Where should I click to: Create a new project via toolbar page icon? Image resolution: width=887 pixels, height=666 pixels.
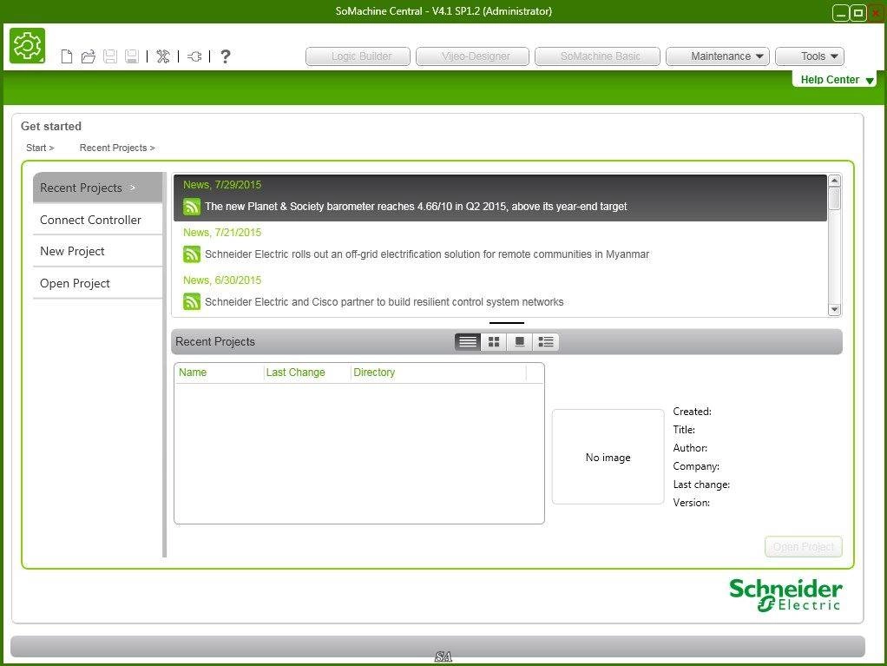click(x=67, y=56)
